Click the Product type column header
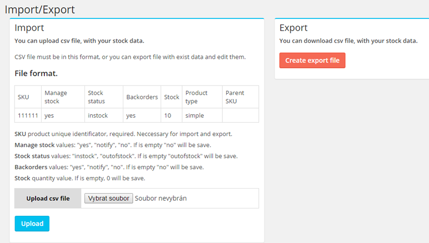Image resolution: width=429 pixels, height=243 pixels. coord(196,97)
